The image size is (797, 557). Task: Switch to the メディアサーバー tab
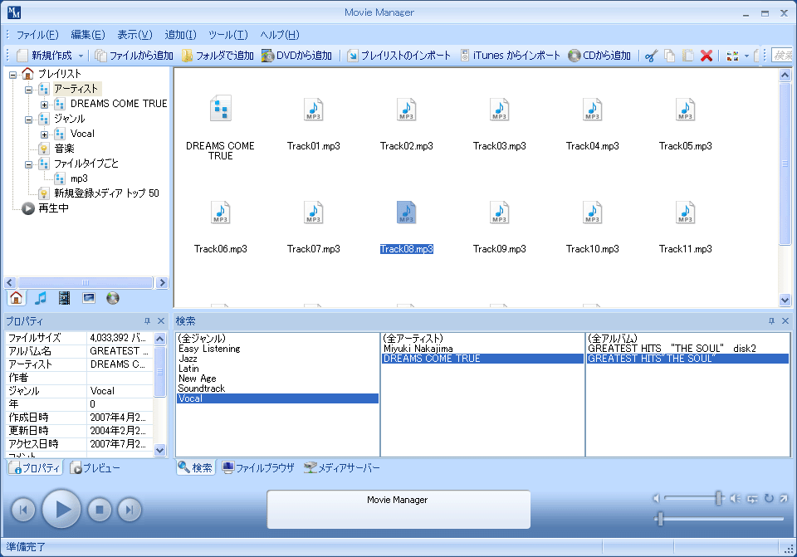[x=341, y=467]
